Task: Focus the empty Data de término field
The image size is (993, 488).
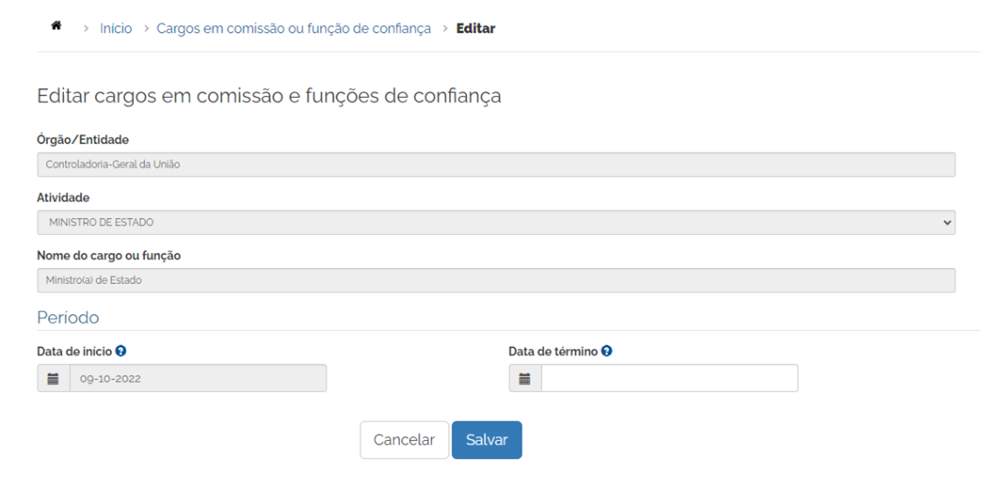Action: (x=669, y=379)
